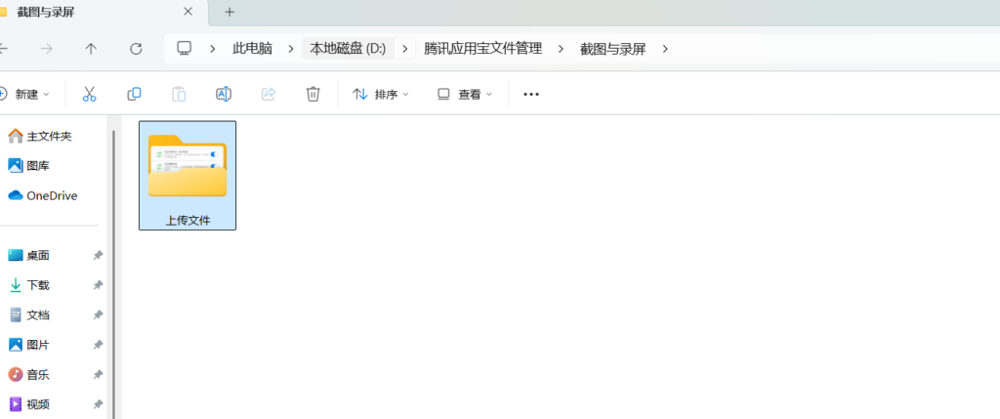Screen dimensions: 1000x419
Task: Go to 腾讯应用宝文件管理 in address bar
Action: pyautogui.click(x=482, y=49)
